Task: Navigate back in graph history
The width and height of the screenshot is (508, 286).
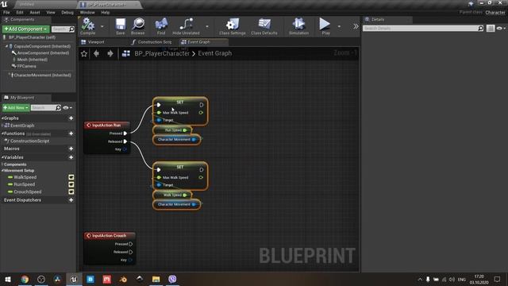Action: point(96,53)
